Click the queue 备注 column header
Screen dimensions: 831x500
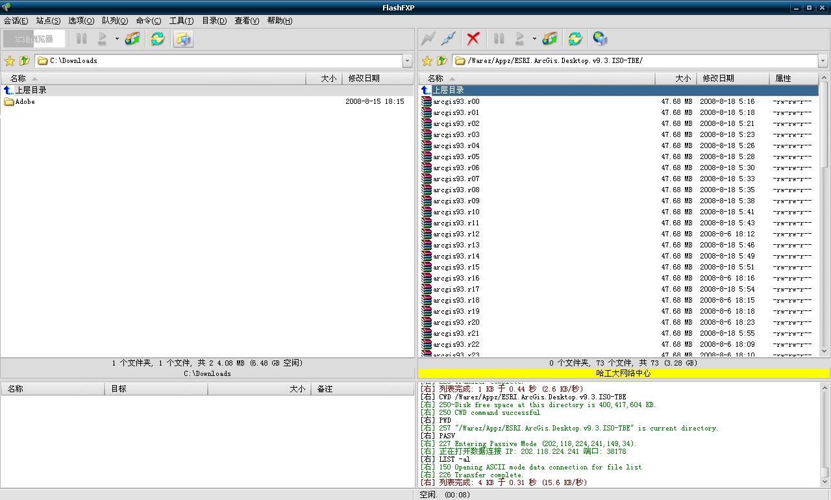[362, 389]
